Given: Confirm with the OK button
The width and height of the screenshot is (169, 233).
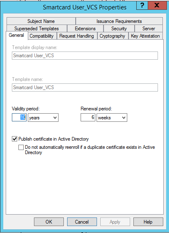Looking at the screenshot, I should point(49,222).
